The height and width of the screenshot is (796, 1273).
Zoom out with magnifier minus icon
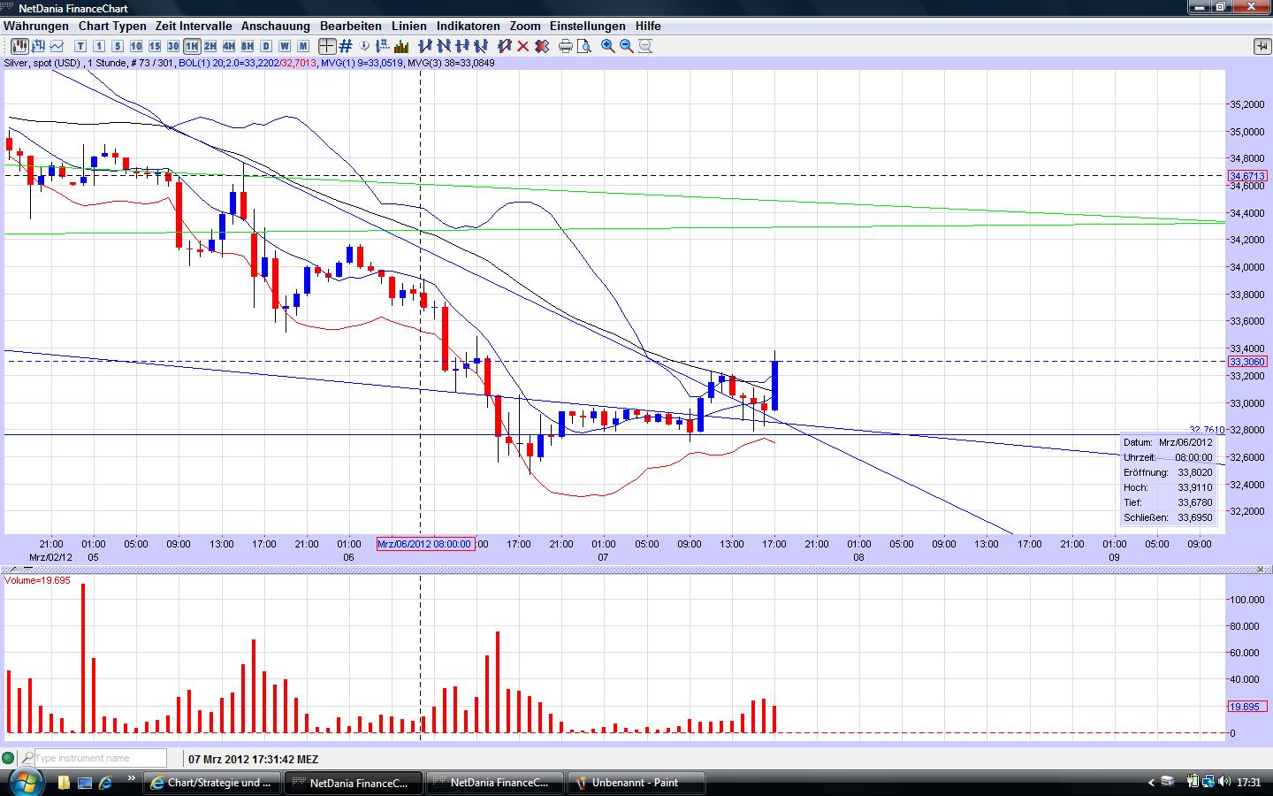(x=627, y=46)
